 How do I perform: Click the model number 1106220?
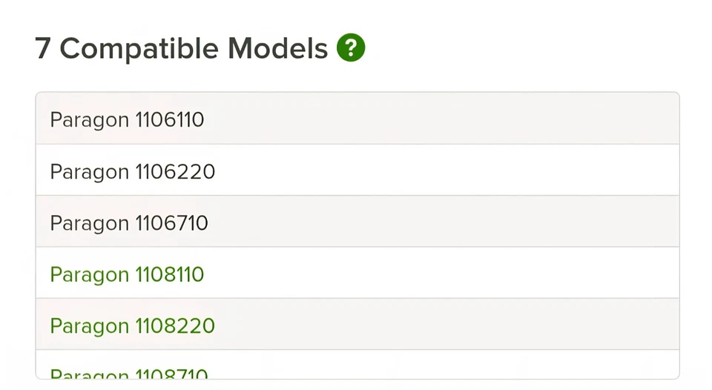click(x=175, y=172)
